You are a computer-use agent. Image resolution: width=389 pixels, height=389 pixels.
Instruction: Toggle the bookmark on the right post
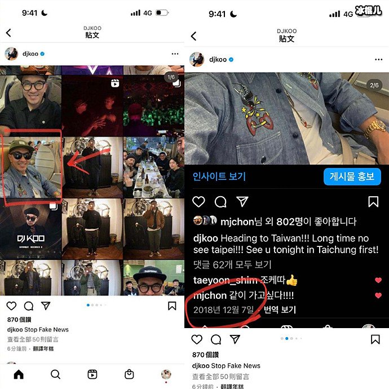tap(375, 339)
